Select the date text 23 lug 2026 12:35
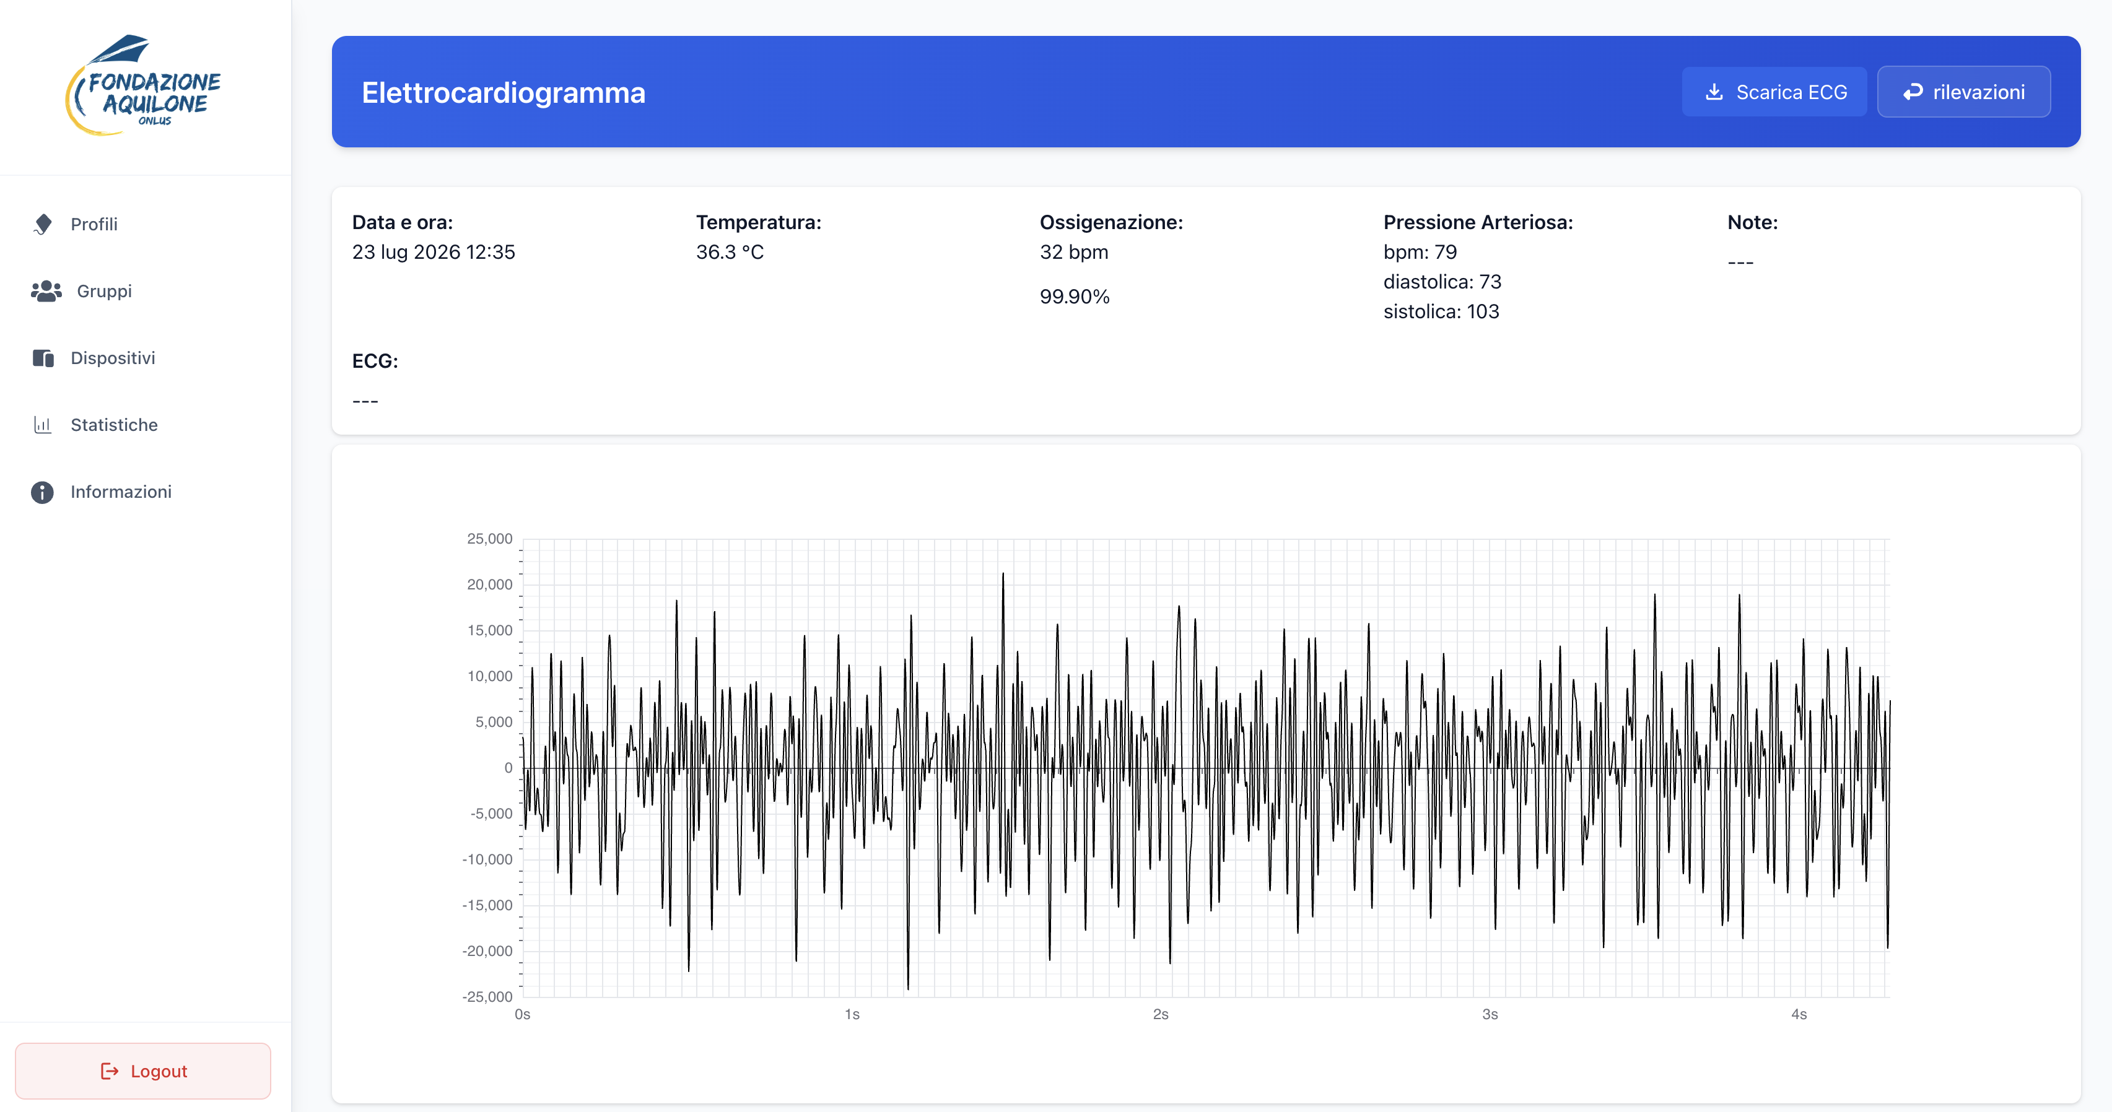 click(434, 253)
